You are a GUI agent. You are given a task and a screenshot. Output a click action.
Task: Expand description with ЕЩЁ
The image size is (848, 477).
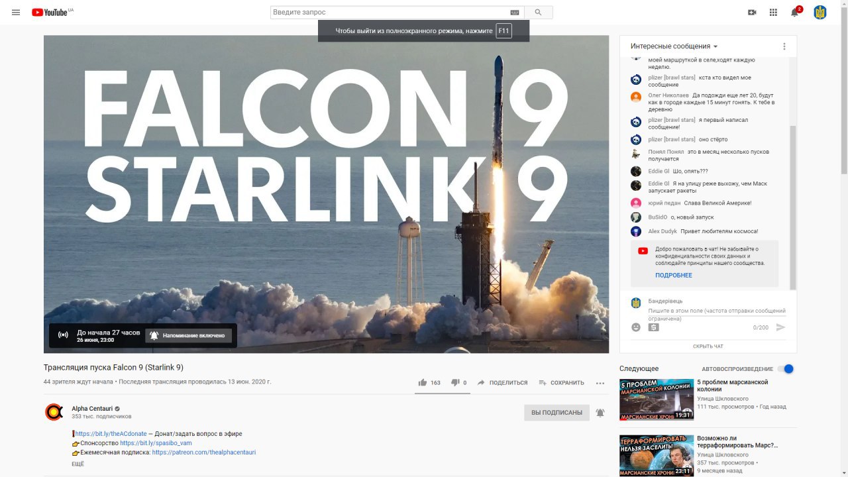(x=78, y=464)
